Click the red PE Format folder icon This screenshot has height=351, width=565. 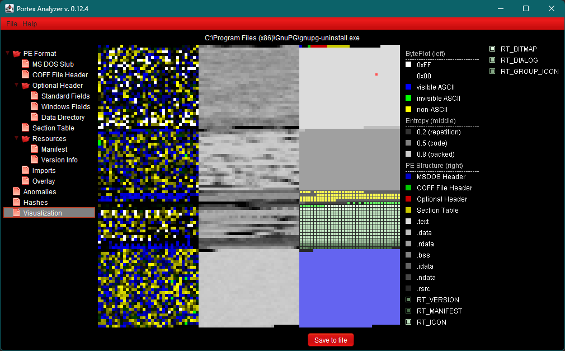(17, 53)
